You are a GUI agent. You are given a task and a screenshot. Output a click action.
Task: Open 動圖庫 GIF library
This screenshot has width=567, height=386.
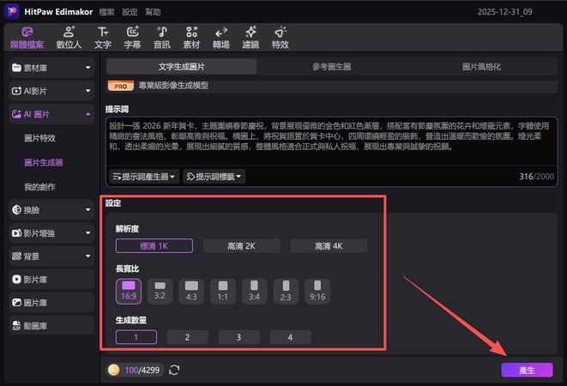pos(51,326)
